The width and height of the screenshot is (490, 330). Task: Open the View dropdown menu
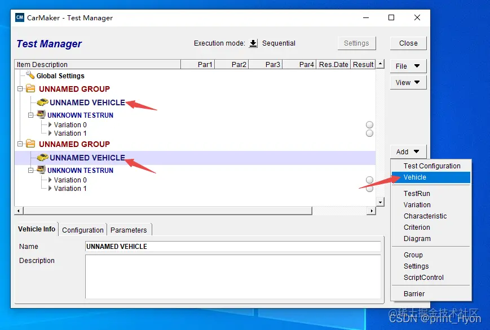408,83
